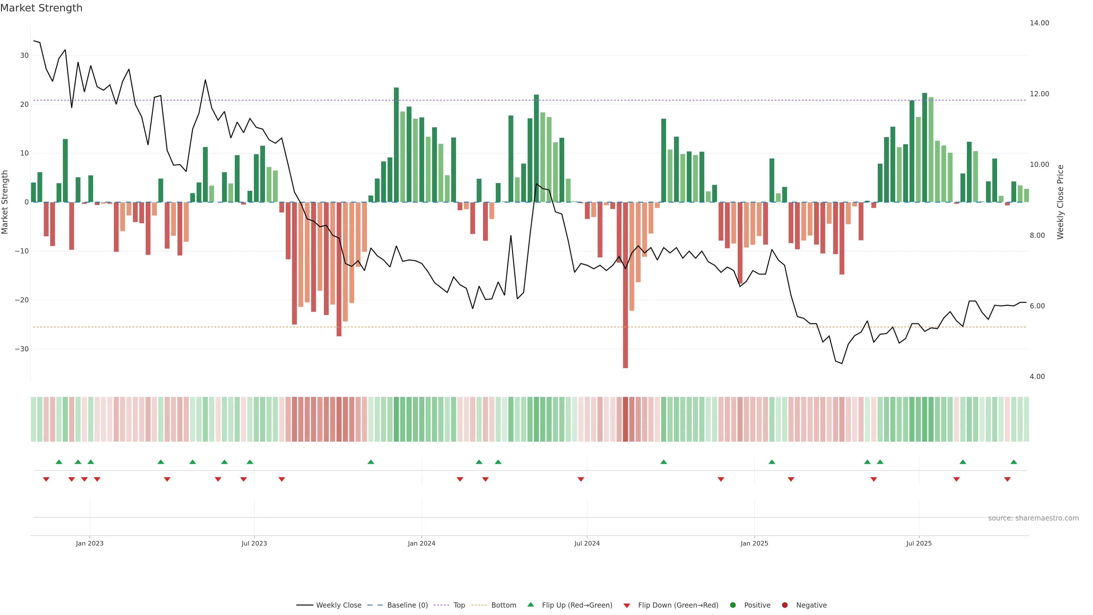
Task: Click Negative red circle legend icon
Action: tap(784, 605)
